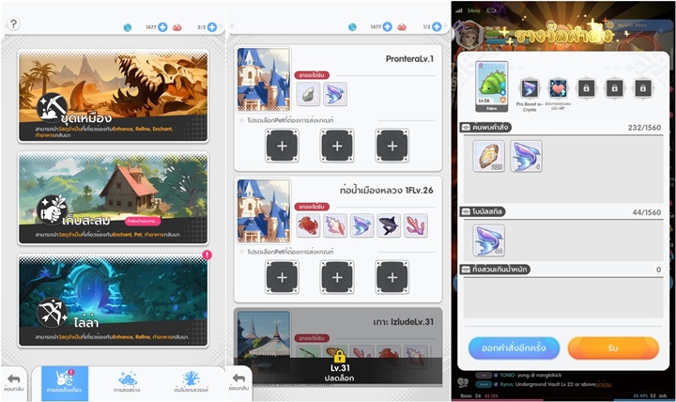This screenshot has height=402, width=676.
Task: Inspect the dark shark reward icon
Action: click(x=389, y=225)
